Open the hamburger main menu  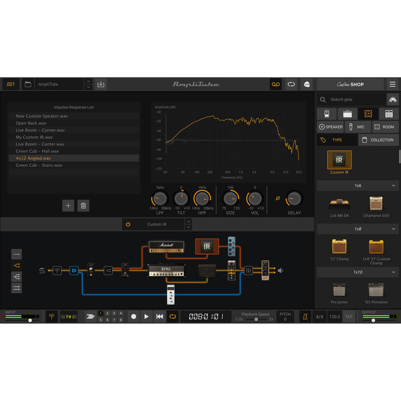392,85
